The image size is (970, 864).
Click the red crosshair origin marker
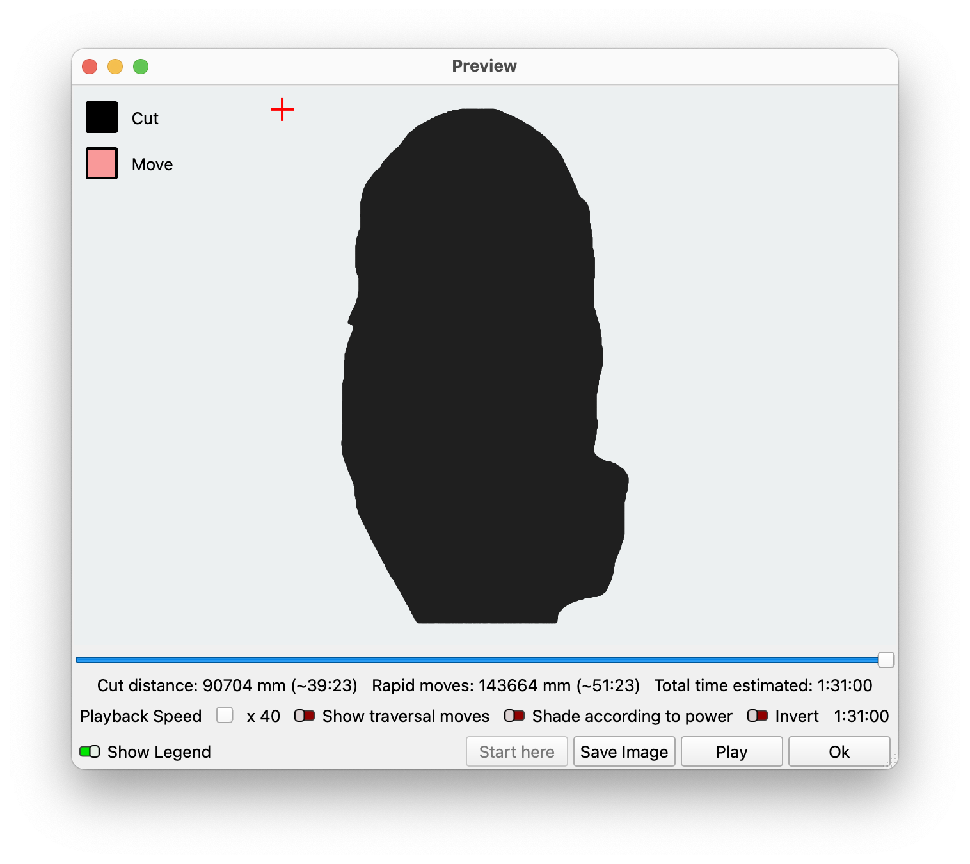[x=282, y=110]
